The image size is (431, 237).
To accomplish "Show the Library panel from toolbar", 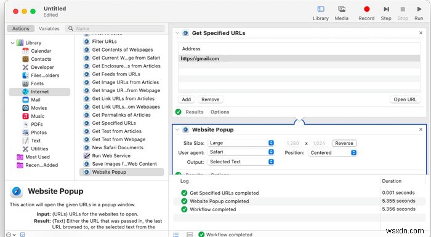I will 321,13.
